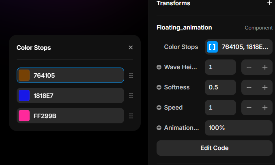Click the pink FF299B color swatch
Viewport: 275px width, 165px height.
(24, 116)
